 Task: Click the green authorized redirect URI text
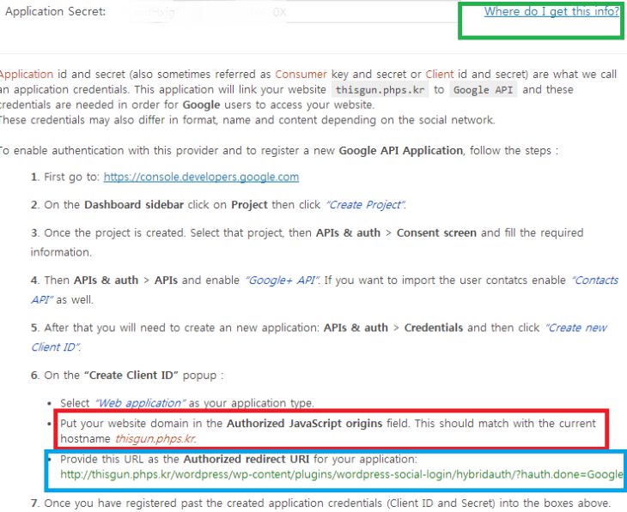coord(342,474)
